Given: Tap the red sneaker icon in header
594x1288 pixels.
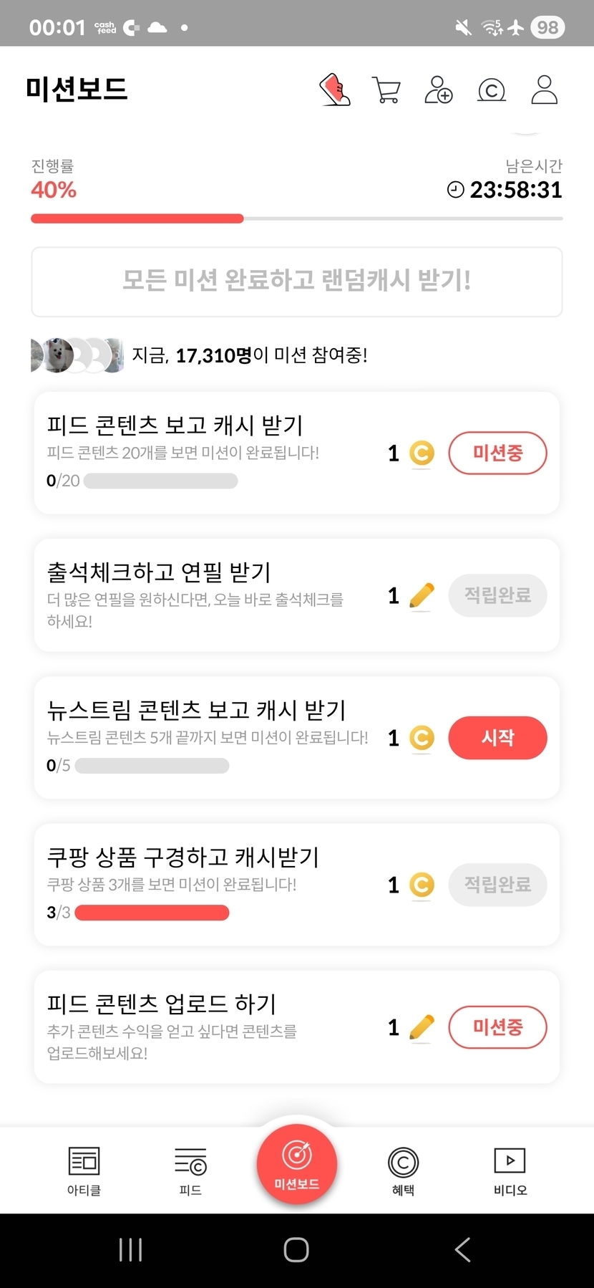Looking at the screenshot, I should click(334, 90).
